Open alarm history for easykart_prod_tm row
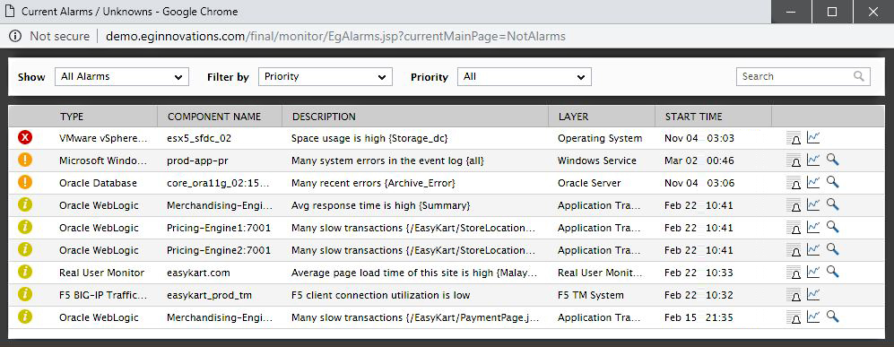This screenshot has width=894, height=347. (x=794, y=295)
